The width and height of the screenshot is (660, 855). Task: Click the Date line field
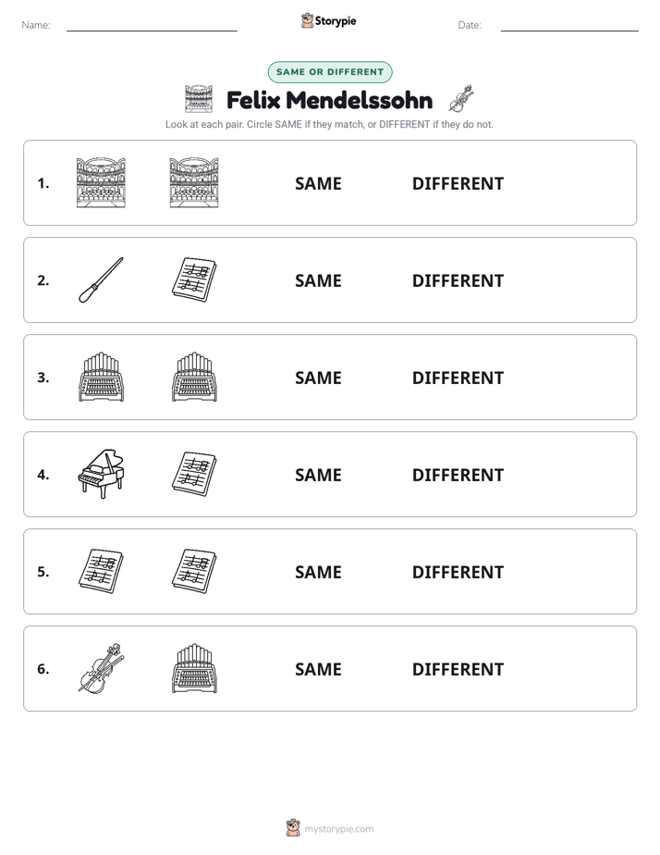[x=569, y=25]
